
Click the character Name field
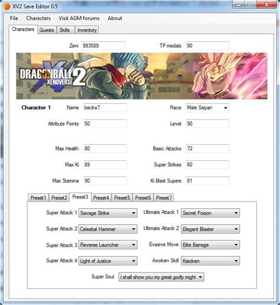105,108
